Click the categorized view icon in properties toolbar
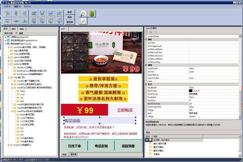The image size is (243, 162). [x=147, y=32]
